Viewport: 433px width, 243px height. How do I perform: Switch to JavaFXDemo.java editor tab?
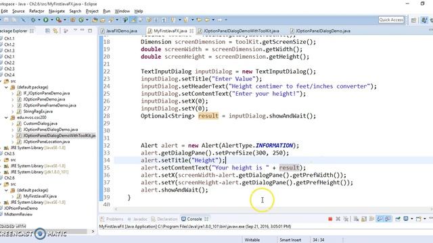[x=119, y=31]
